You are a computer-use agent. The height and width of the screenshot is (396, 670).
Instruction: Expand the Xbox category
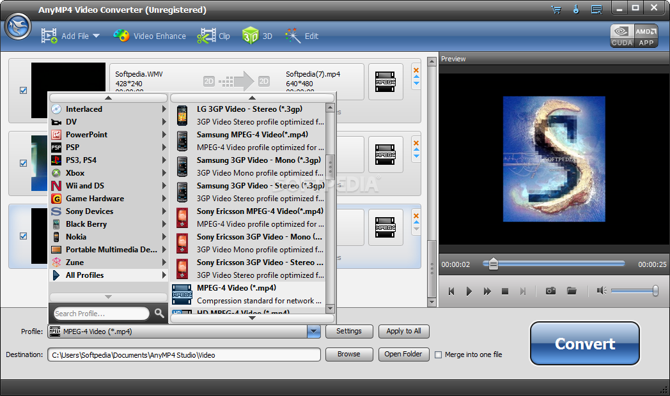(x=164, y=173)
